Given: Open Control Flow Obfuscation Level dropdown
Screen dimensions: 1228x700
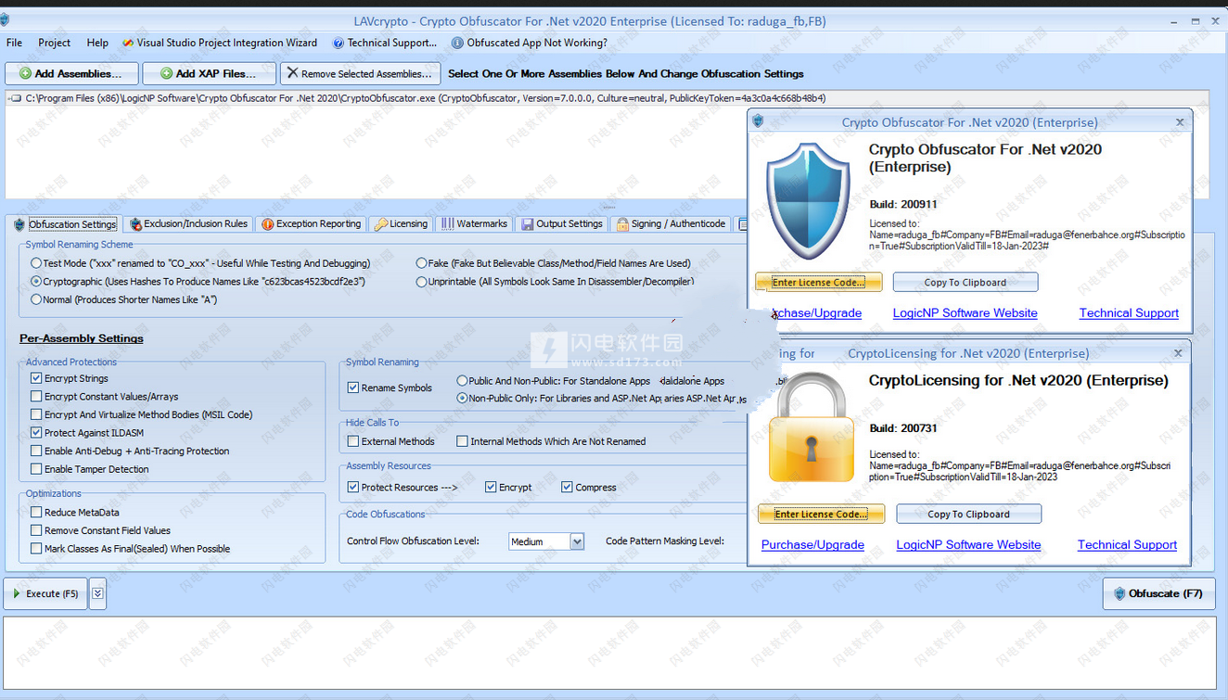Looking at the screenshot, I should click(577, 541).
